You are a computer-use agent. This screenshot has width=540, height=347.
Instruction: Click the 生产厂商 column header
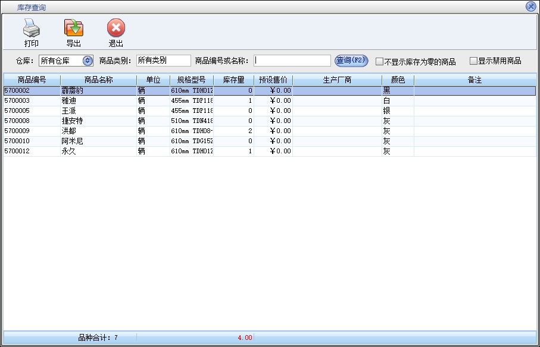[337, 80]
